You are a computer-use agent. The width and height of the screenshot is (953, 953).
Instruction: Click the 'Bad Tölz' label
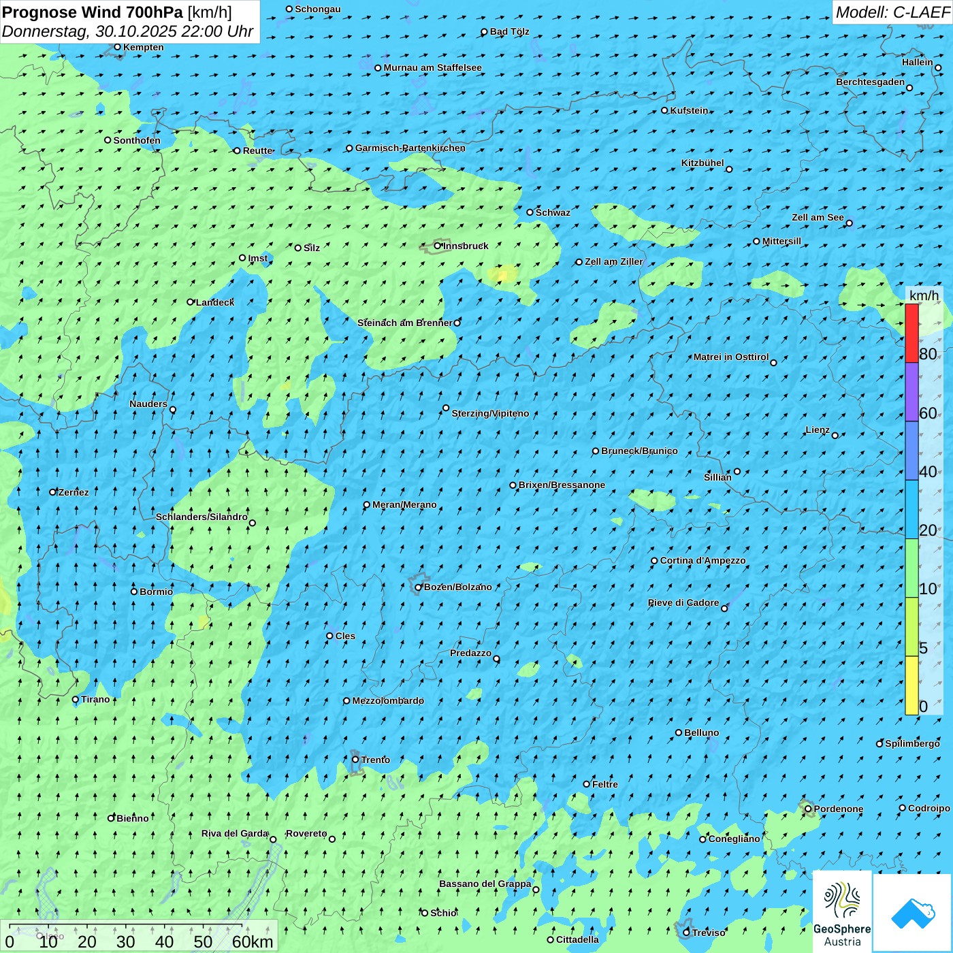tap(510, 31)
